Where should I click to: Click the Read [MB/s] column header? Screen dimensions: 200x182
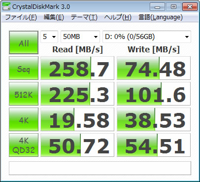pyautogui.click(x=77, y=49)
